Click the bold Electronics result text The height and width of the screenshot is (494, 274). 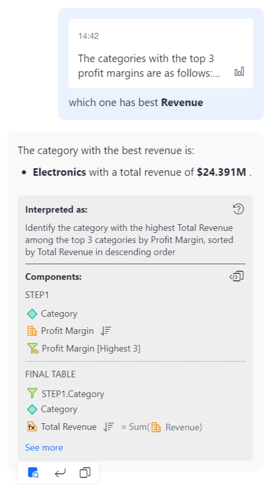click(59, 172)
